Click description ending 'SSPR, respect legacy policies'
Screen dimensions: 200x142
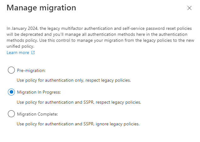79,102
